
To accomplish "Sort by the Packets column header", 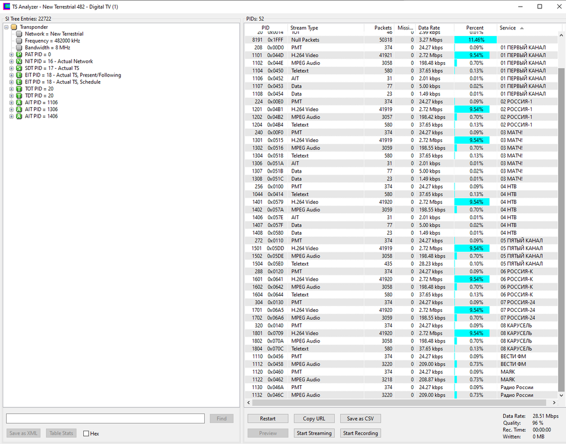I will (x=378, y=28).
